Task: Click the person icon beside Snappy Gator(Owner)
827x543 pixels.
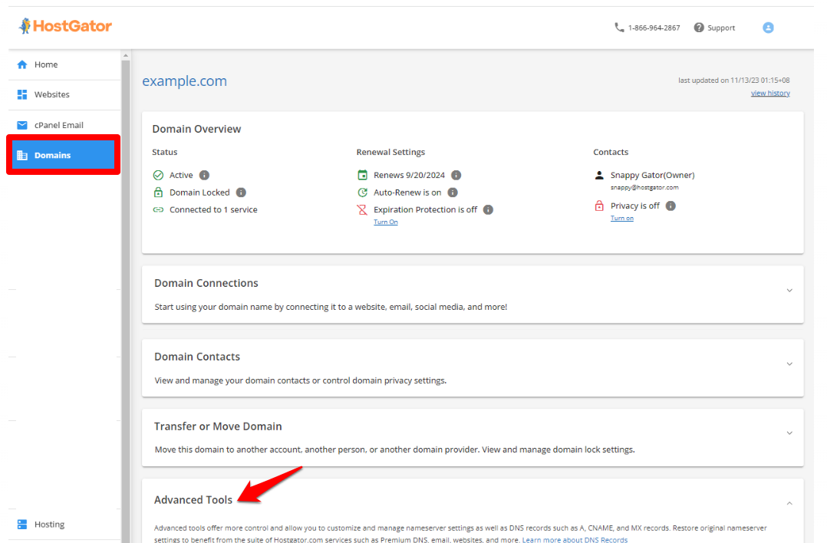Action: click(x=599, y=175)
